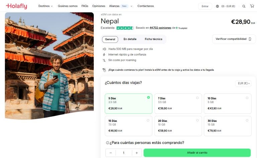This screenshot has height=158, width=257.
Task: Click the data clock icon next to 500 MB
Action: coord(104,49)
